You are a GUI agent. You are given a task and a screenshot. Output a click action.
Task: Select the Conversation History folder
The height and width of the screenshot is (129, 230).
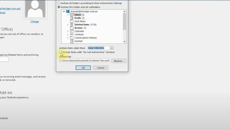coord(85,38)
